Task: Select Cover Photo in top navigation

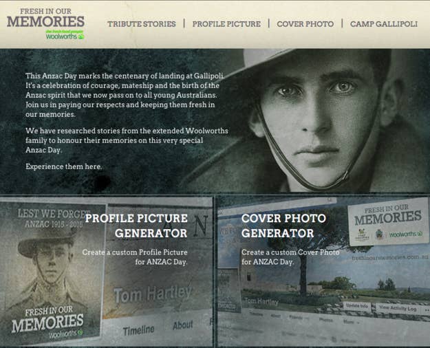Action: coord(305,24)
